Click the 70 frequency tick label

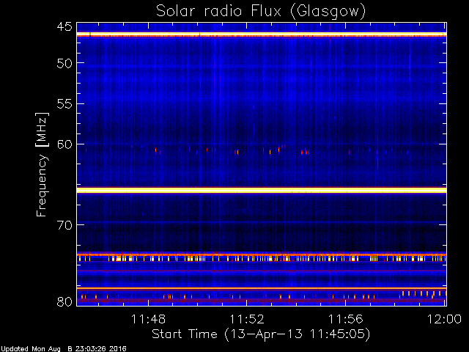64,225
